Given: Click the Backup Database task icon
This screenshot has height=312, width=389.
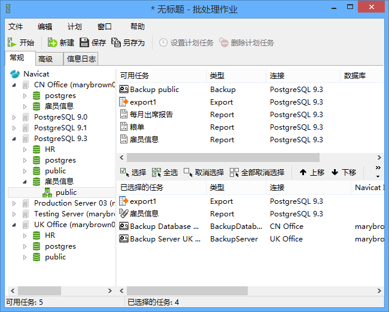Looking at the screenshot, I should coord(124,227).
